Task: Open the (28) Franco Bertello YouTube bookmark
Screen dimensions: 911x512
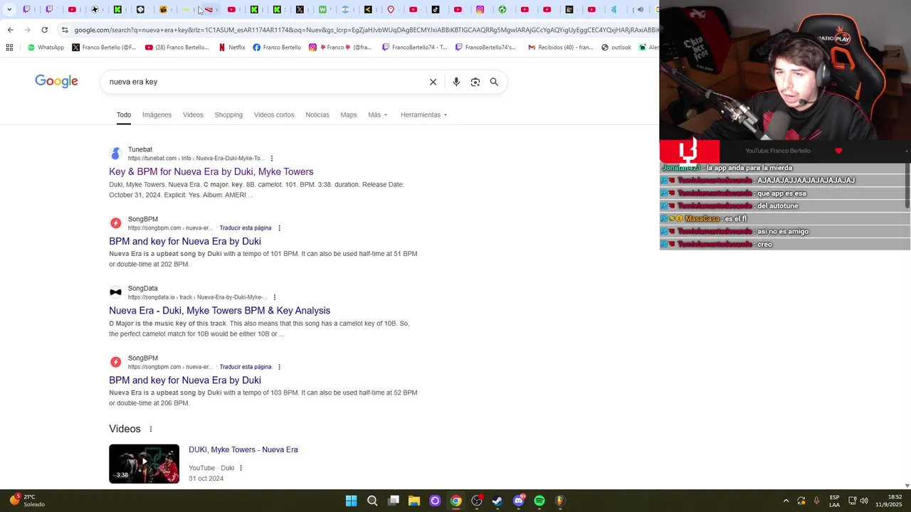Action: point(177,48)
